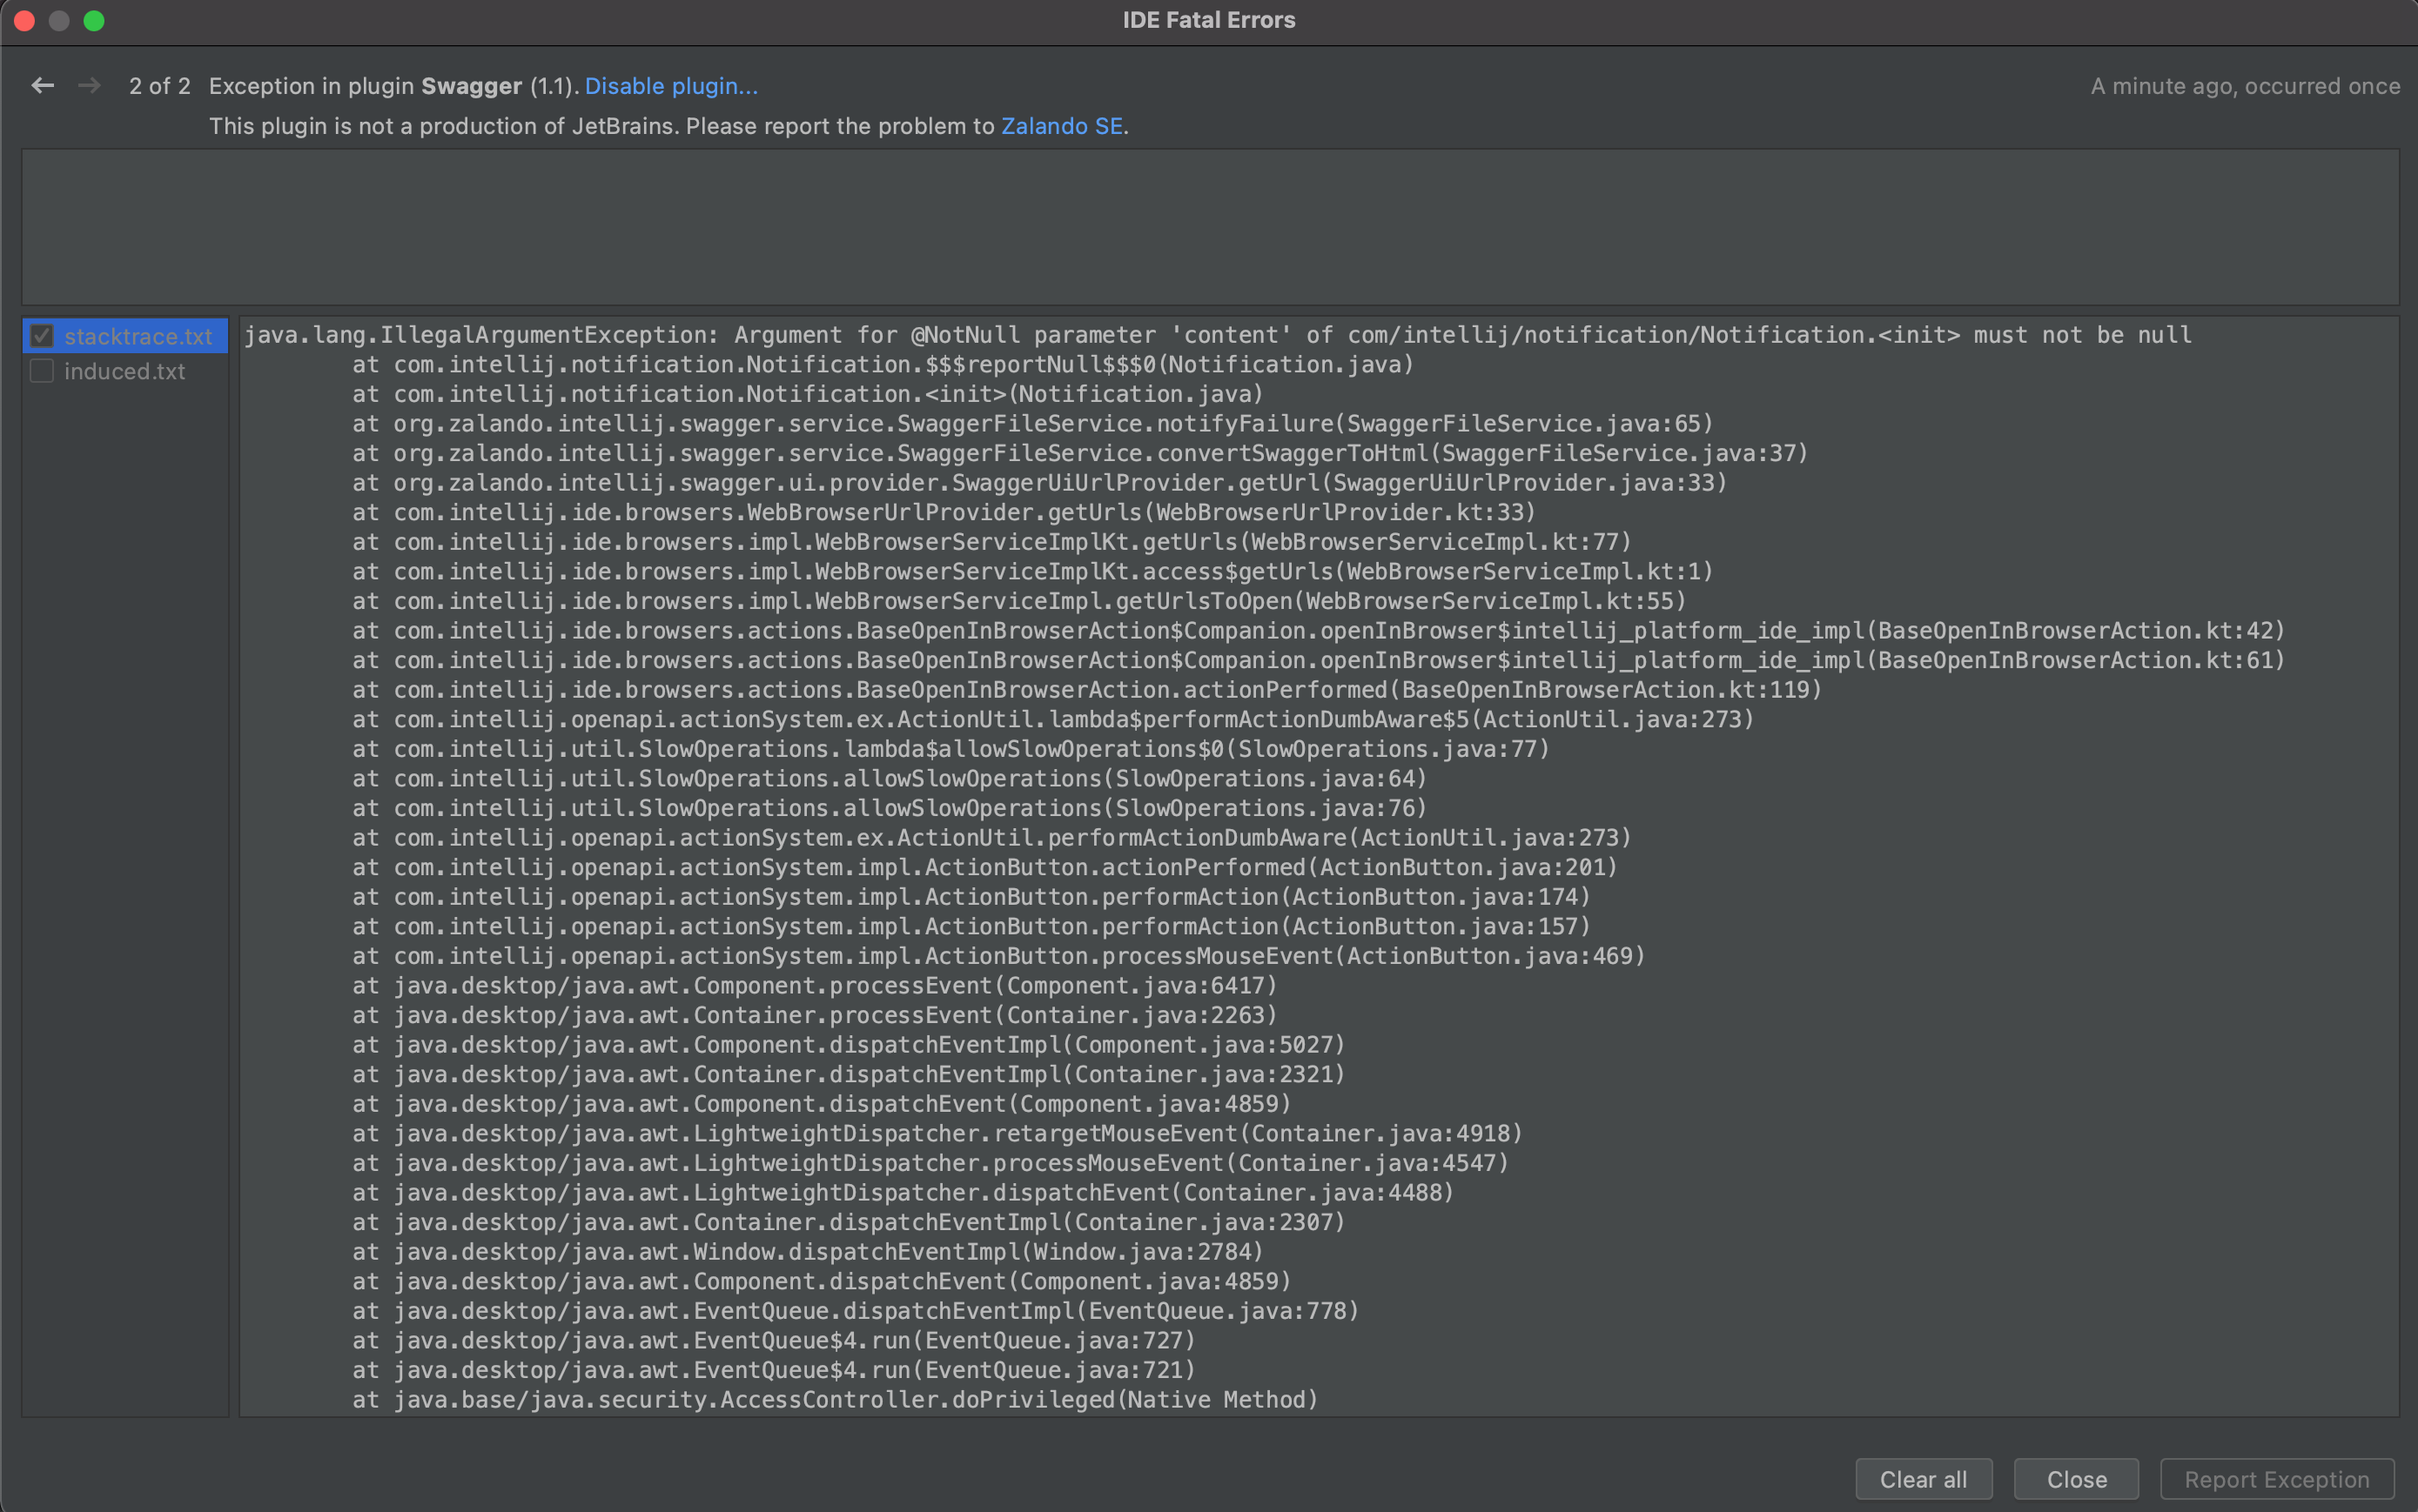Navigate to the previous exception report
The width and height of the screenshot is (2418, 1512).
(42, 86)
